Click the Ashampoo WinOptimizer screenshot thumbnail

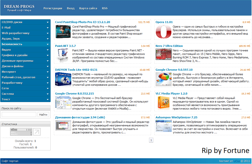(x=164, y=126)
